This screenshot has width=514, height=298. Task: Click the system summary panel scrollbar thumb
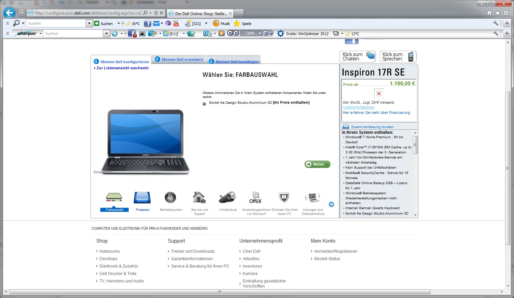(415, 145)
